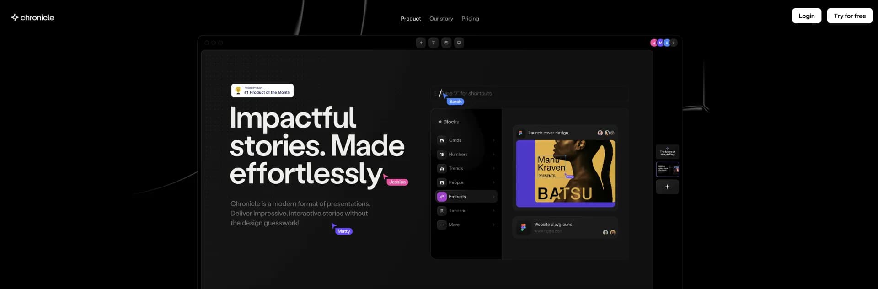Image resolution: width=878 pixels, height=289 pixels.
Task: Click the Login button
Action: tap(807, 16)
